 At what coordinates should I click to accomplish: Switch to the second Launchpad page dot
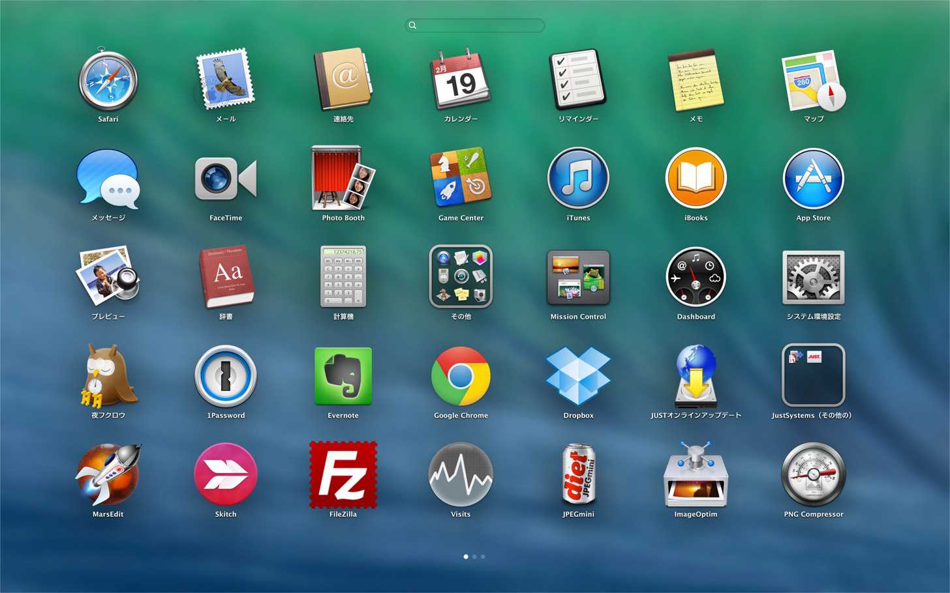[474, 557]
